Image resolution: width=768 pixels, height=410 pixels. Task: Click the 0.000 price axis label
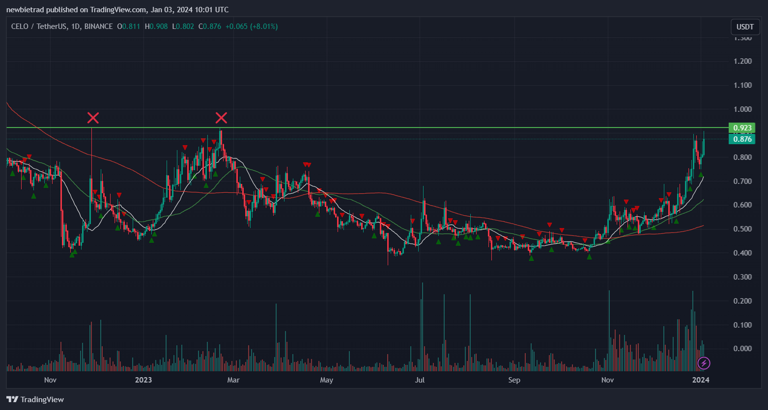tap(742, 349)
